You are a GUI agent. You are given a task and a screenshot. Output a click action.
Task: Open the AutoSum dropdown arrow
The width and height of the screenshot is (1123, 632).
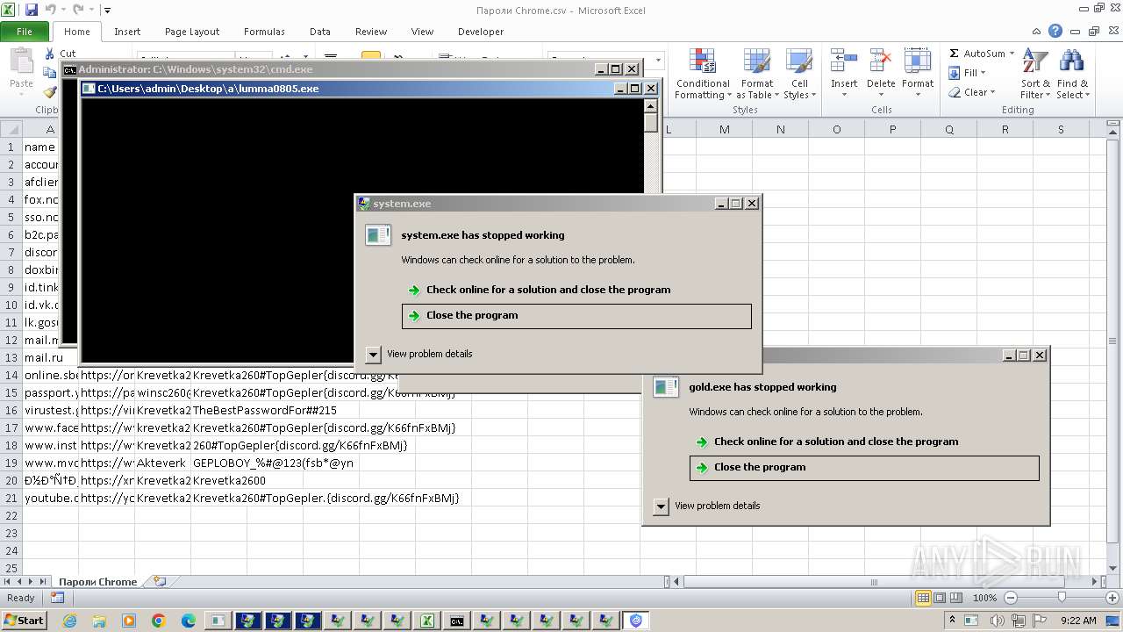point(1012,54)
